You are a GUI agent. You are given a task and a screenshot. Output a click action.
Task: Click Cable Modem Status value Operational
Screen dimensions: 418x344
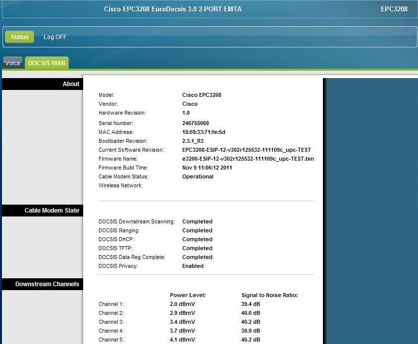pos(198,176)
